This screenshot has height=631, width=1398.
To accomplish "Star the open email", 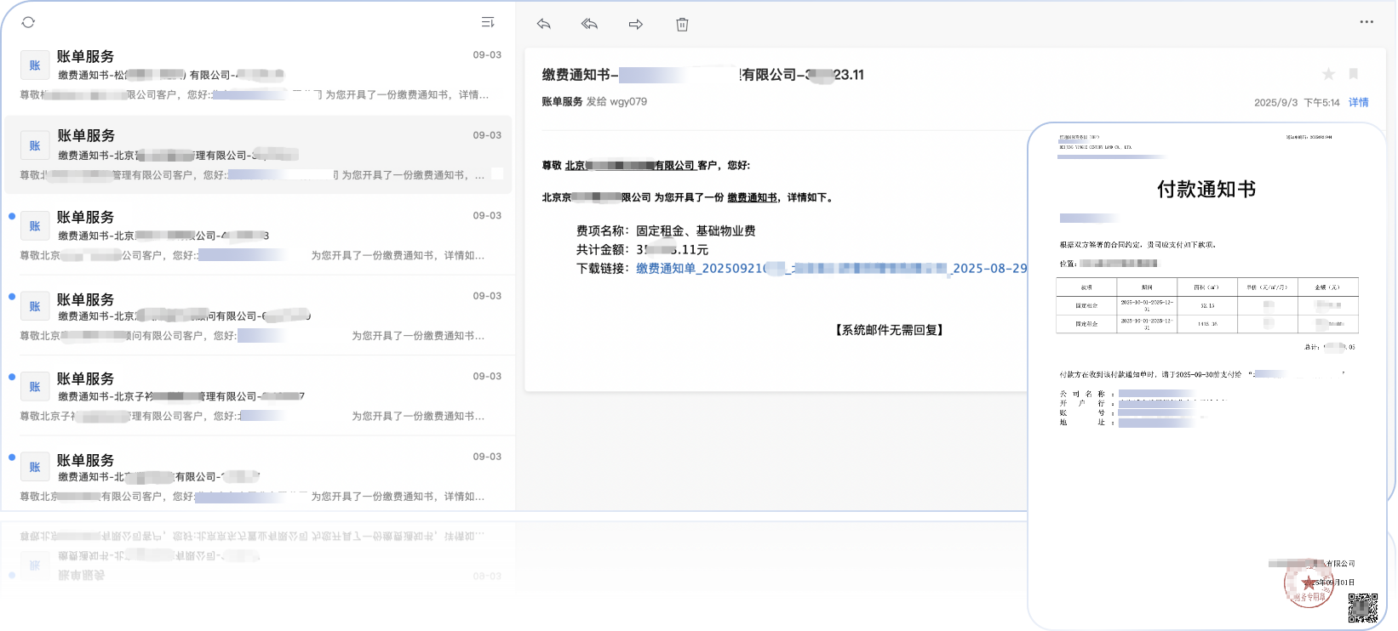I will point(1328,75).
